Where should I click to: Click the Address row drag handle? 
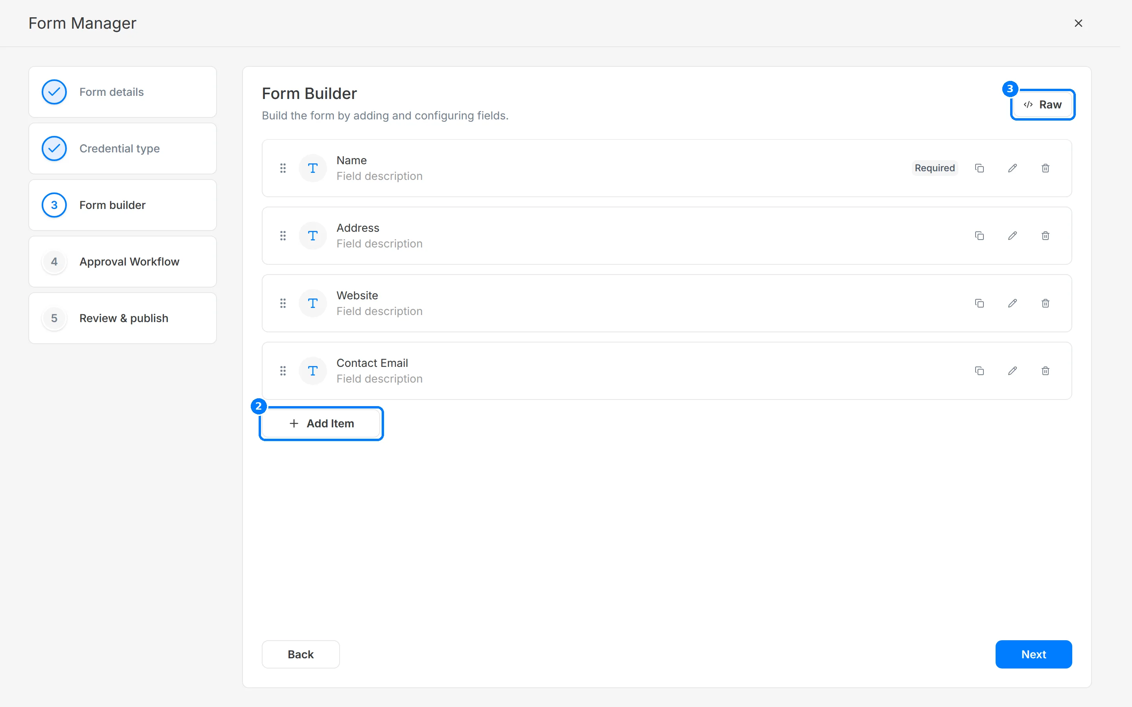(283, 236)
